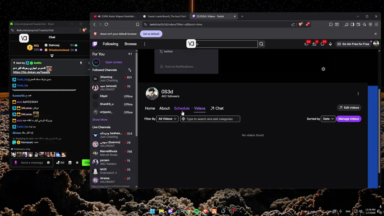The width and height of the screenshot is (384, 216).
Task: Open the channel three-dot options menu
Action: [x=358, y=94]
